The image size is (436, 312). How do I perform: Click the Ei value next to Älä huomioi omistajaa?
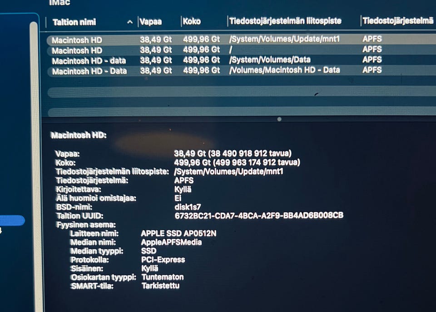pos(178,198)
